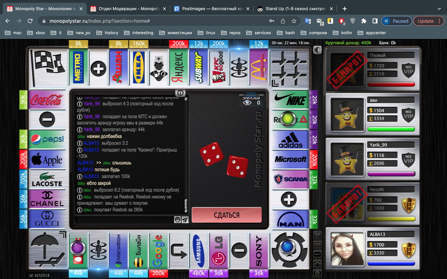Image resolution: width=447 pixels, height=279 pixels.
Task: Open the chat info button
Action: coord(180,93)
